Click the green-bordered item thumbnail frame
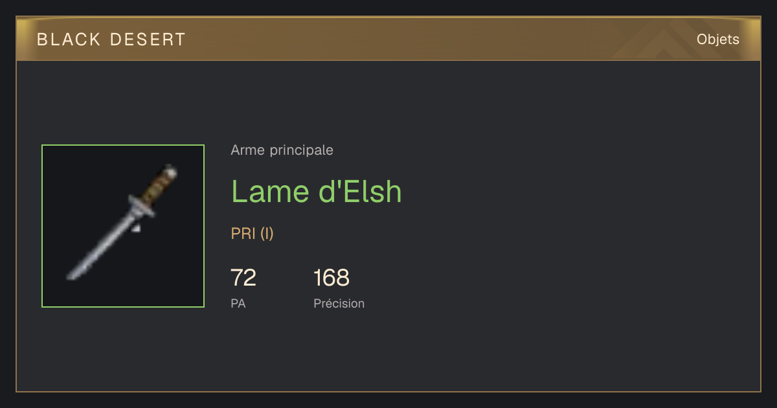This screenshot has width=777, height=408. (x=123, y=226)
